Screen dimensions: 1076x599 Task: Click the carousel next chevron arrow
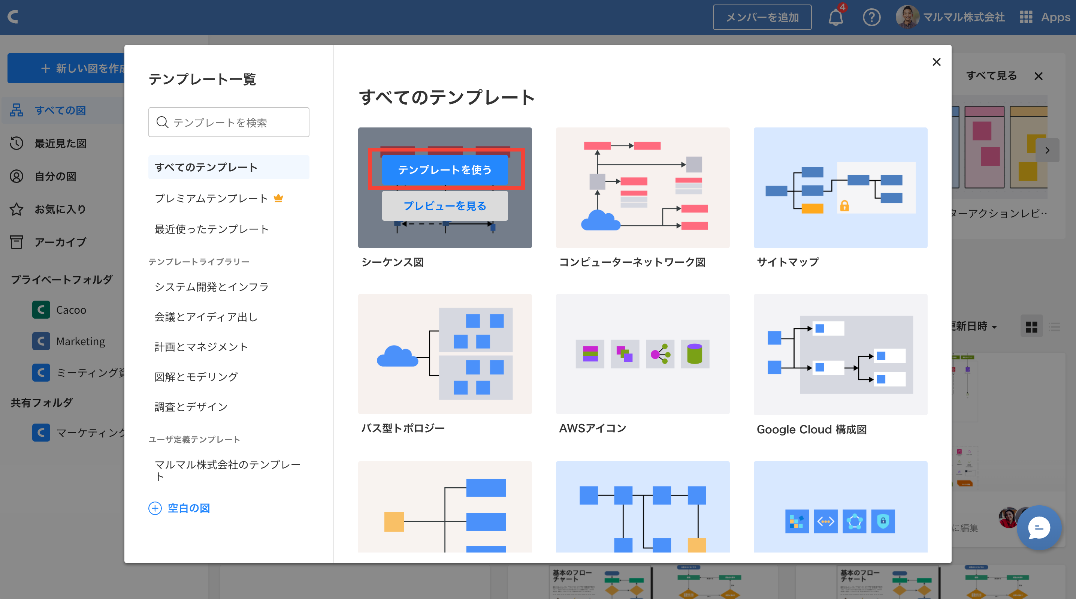[1047, 150]
